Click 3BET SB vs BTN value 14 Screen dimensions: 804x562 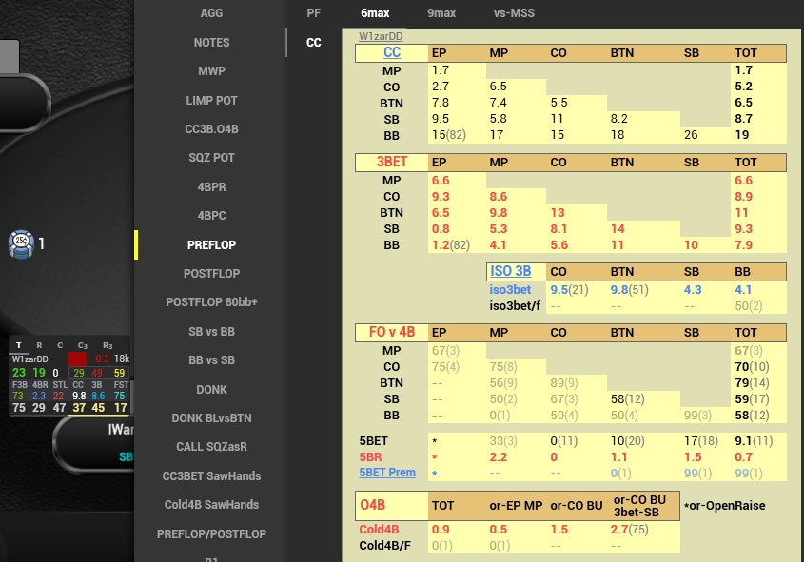tap(618, 229)
